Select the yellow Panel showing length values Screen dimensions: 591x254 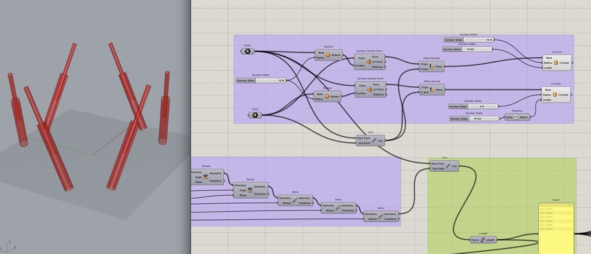pyautogui.click(x=555, y=229)
